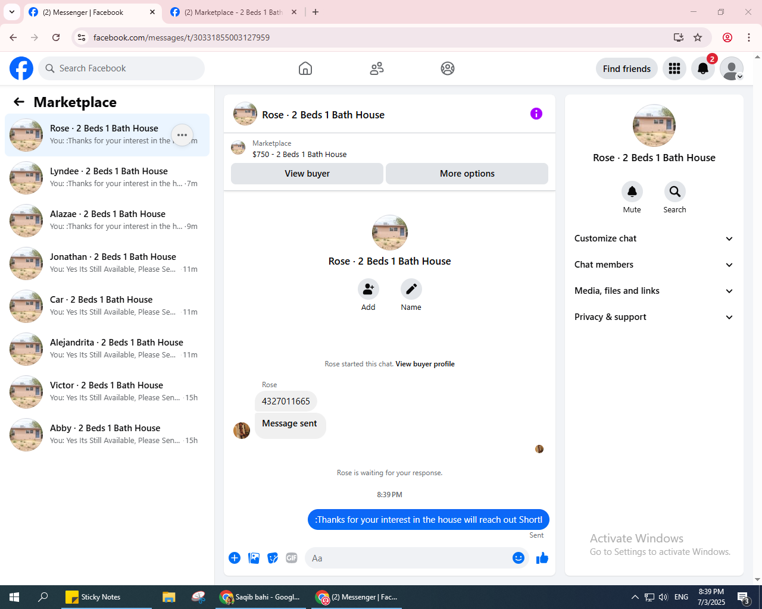Bookmark this page with the star icon
Viewport: 762px width, 609px height.
coord(698,37)
